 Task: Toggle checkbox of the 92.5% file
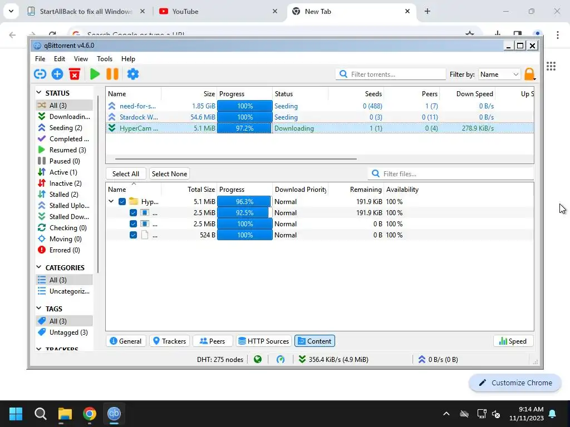[133, 213]
